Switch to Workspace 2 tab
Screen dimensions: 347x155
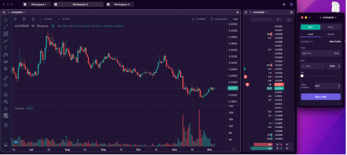[78, 4]
